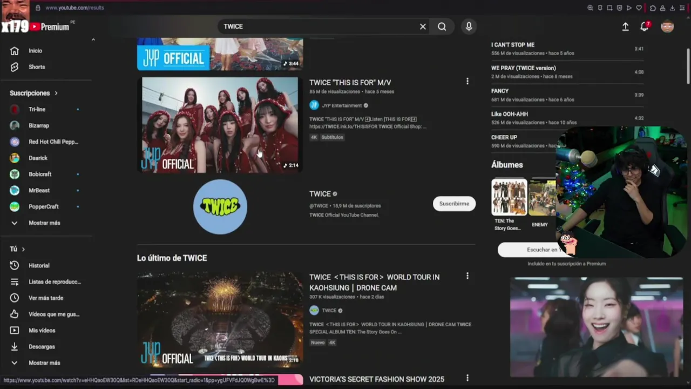691x389 pixels.
Task: Click the Subtítulos badge on THIS IS FOR
Action: point(332,137)
